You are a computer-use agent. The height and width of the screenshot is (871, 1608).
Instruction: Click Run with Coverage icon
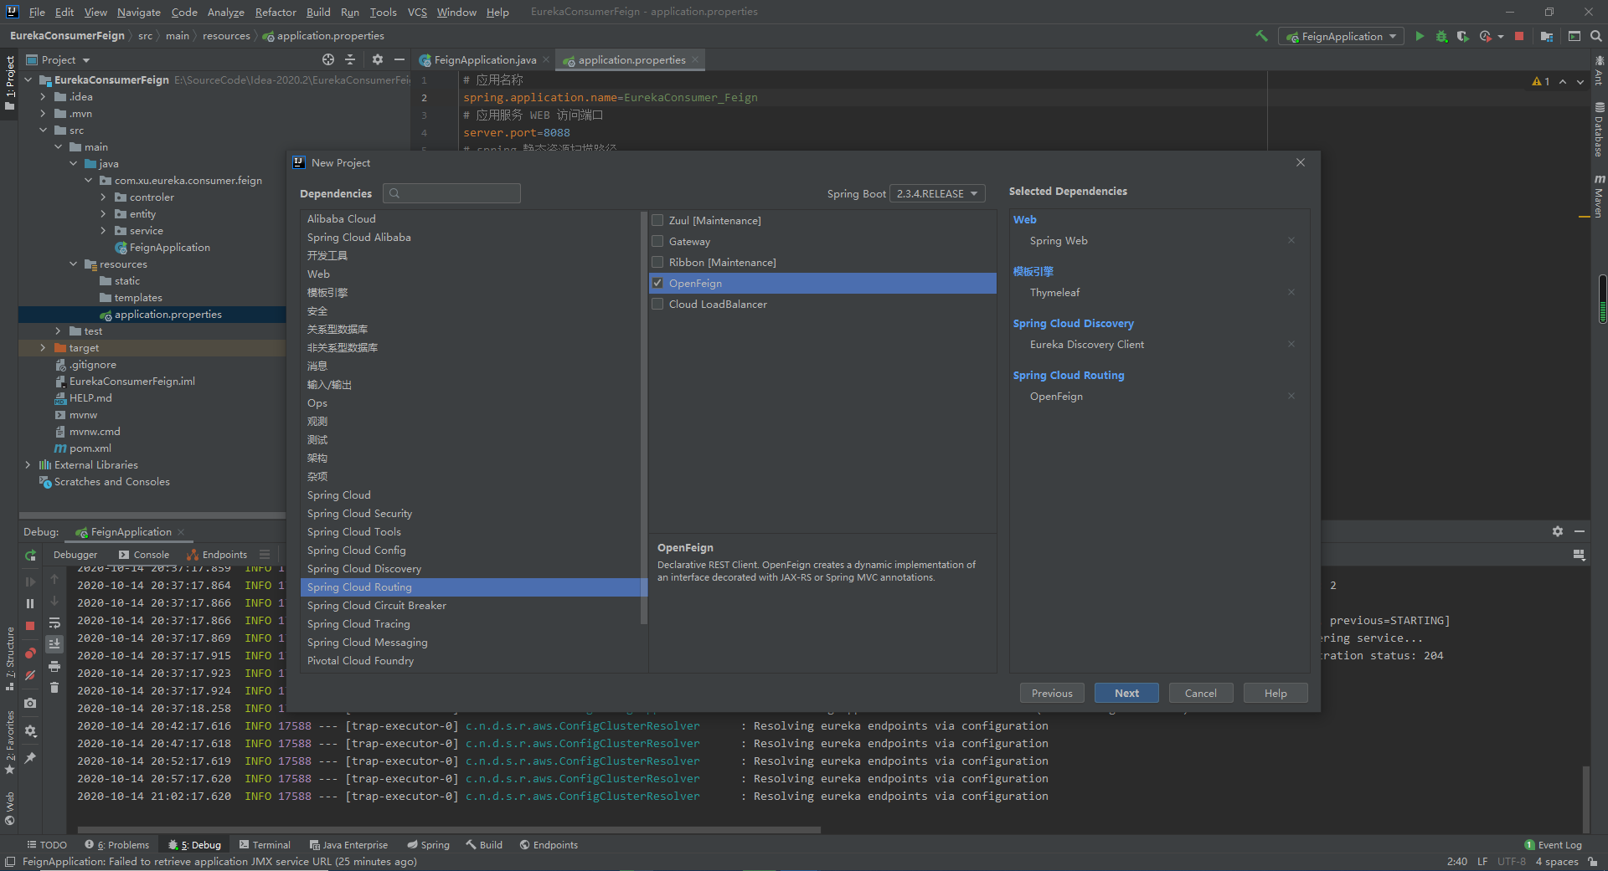1462,36
